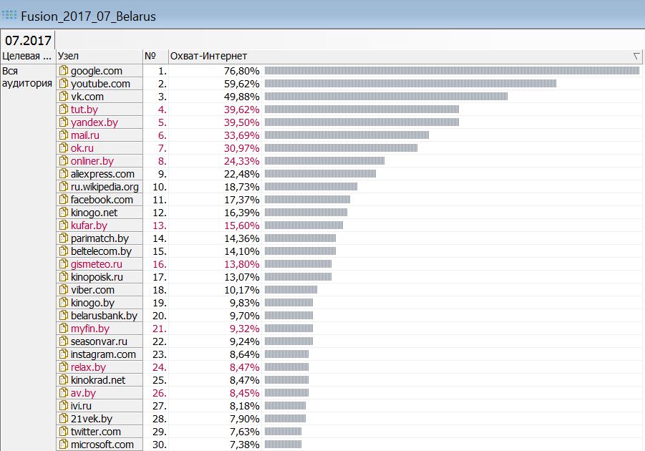Select the 76,80% reach value cell
Image resolution: width=645 pixels, height=451 pixels.
(241, 71)
